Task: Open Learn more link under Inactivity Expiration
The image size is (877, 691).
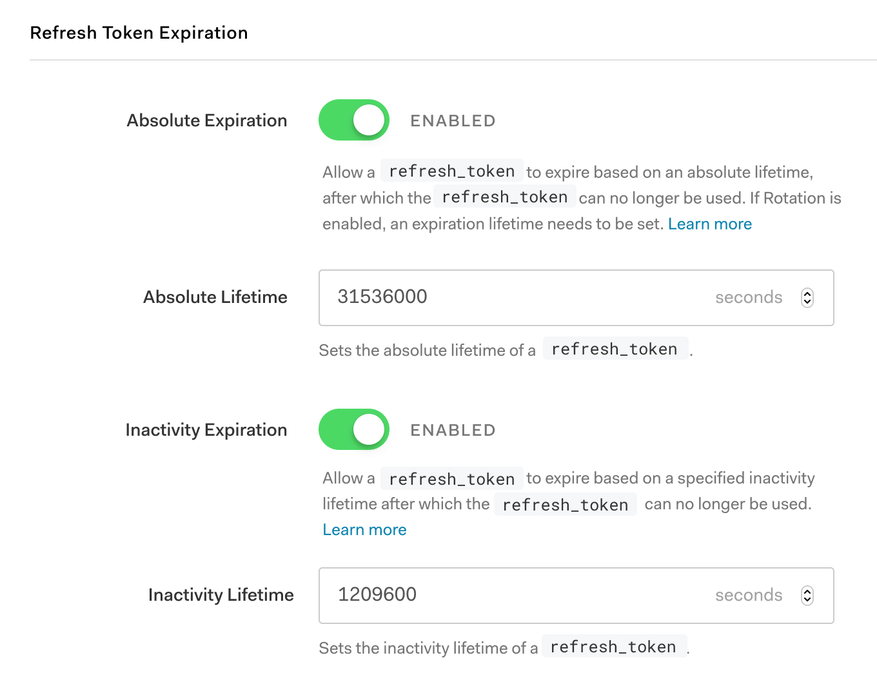Action: point(364,529)
